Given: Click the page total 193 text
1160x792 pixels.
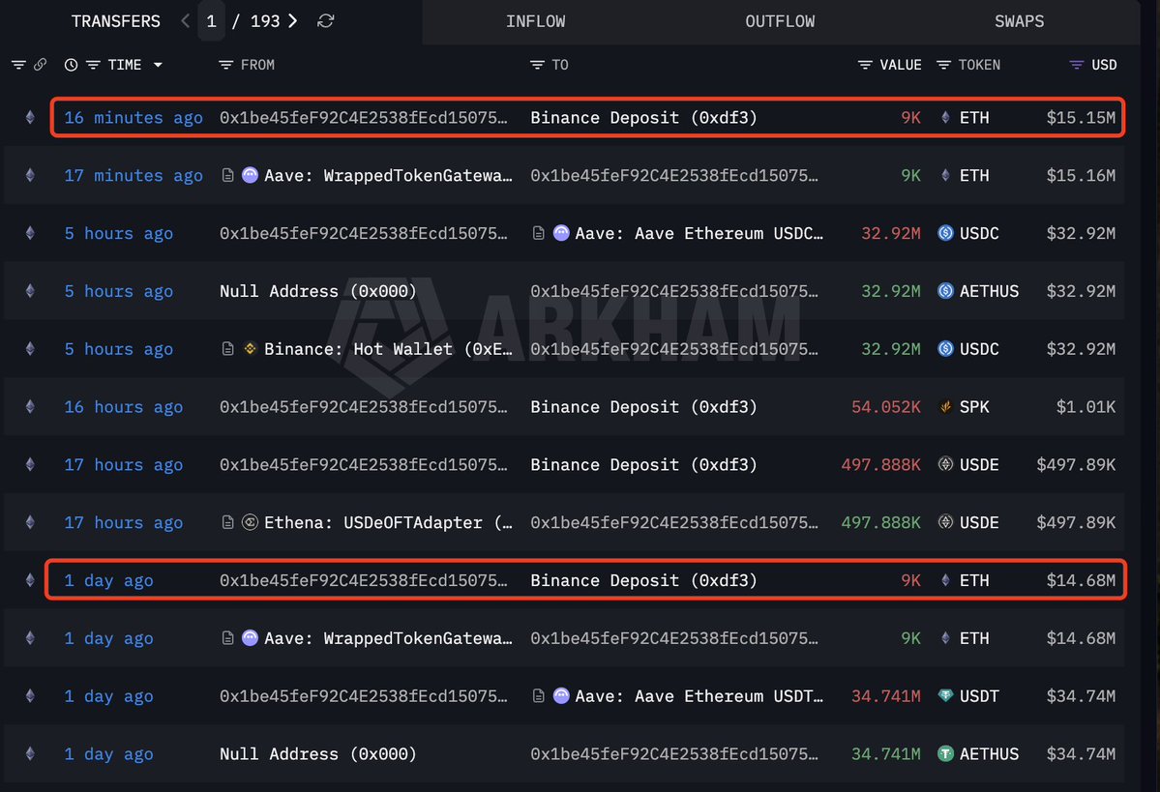Looking at the screenshot, I should [x=265, y=21].
